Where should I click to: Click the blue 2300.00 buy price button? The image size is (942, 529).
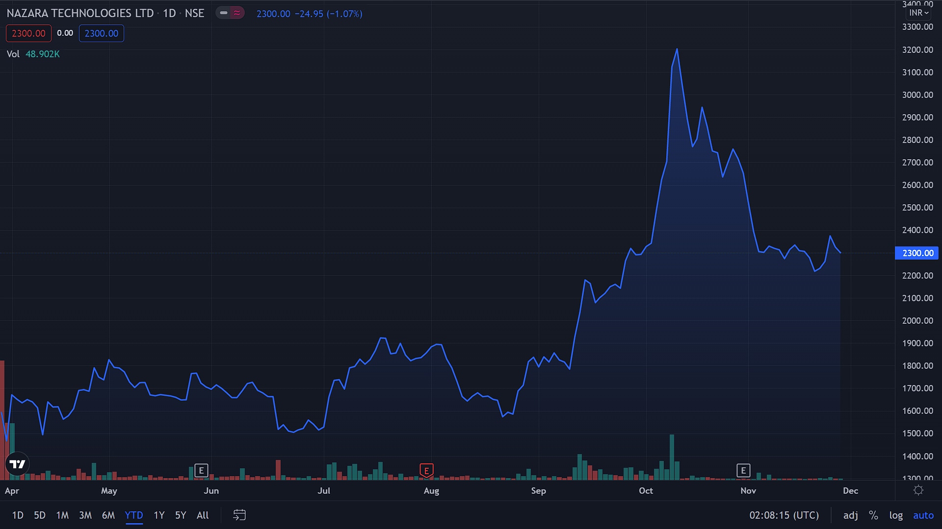(101, 33)
